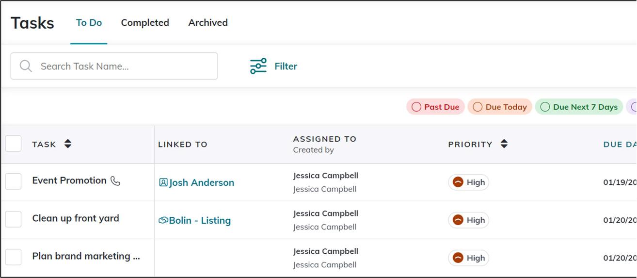Click the contact icon beside Josh Anderson
Image resolution: width=637 pixels, height=278 pixels.
163,182
